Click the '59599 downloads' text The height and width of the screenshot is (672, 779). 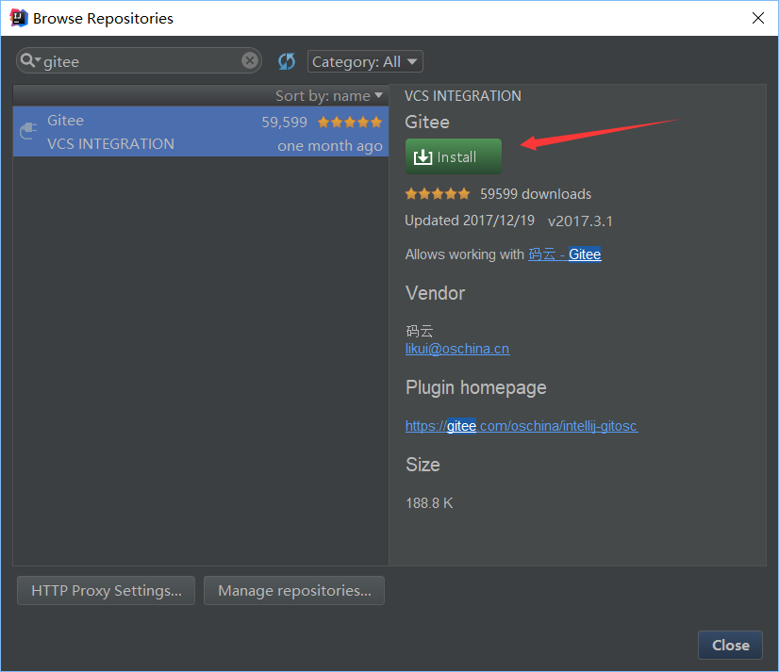point(536,194)
